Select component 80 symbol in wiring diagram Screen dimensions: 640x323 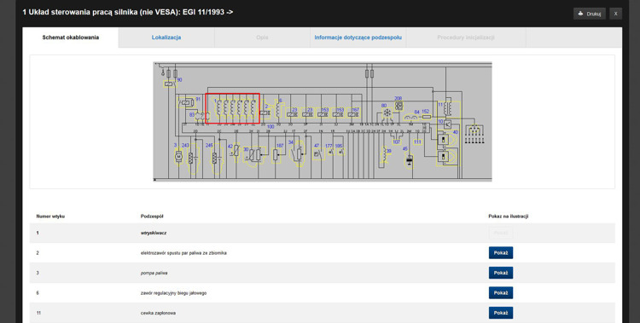tap(387, 113)
